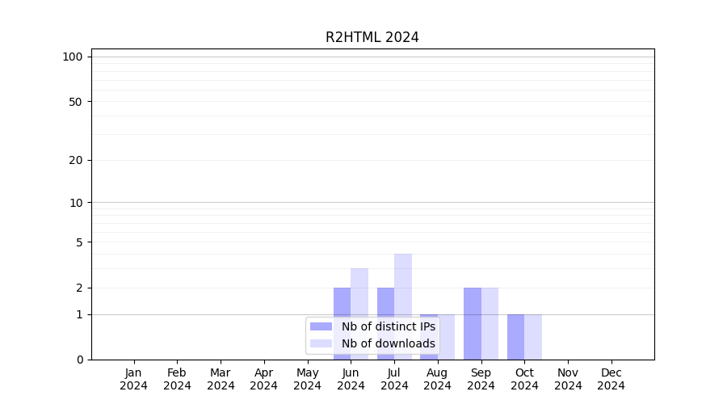Click the distinct IPs legend color swatch
This screenshot has width=727, height=404.
tap(321, 326)
